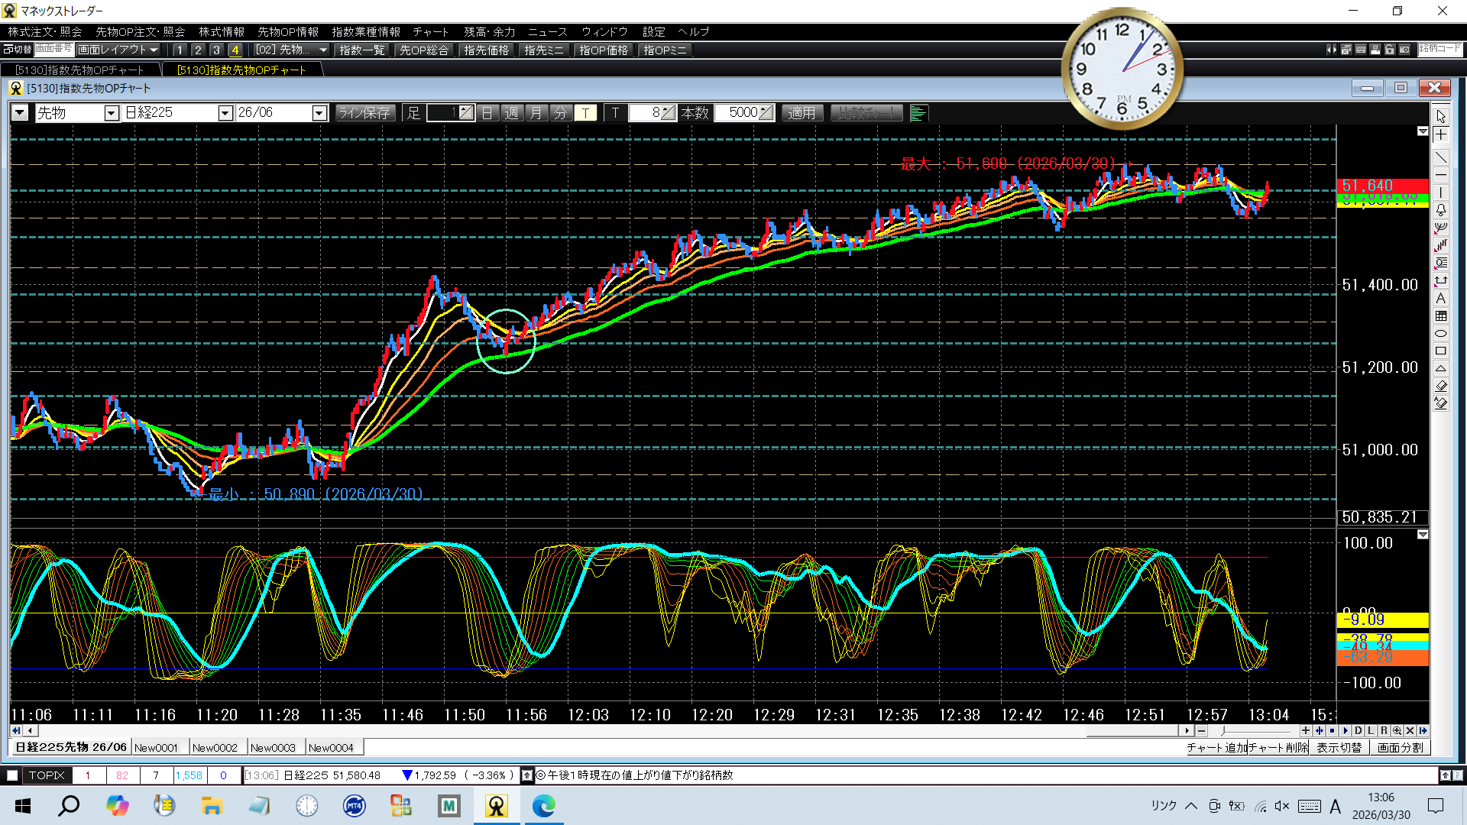Open the 日経225 index dropdown
This screenshot has width=1467, height=825.
click(x=225, y=113)
